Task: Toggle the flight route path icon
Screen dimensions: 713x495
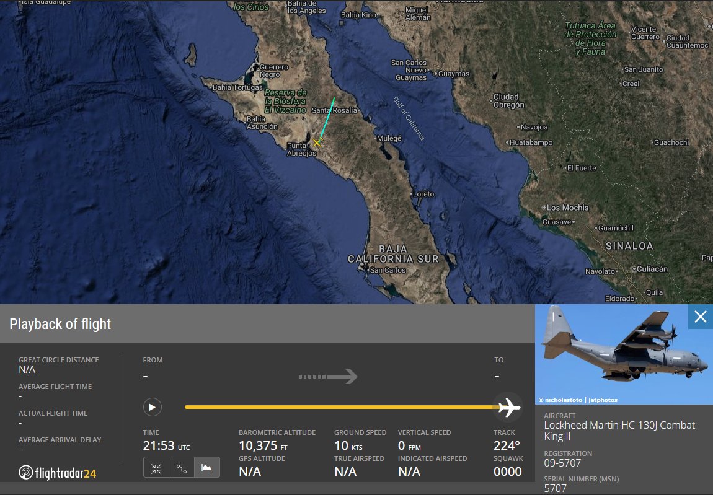Action: 182,468
